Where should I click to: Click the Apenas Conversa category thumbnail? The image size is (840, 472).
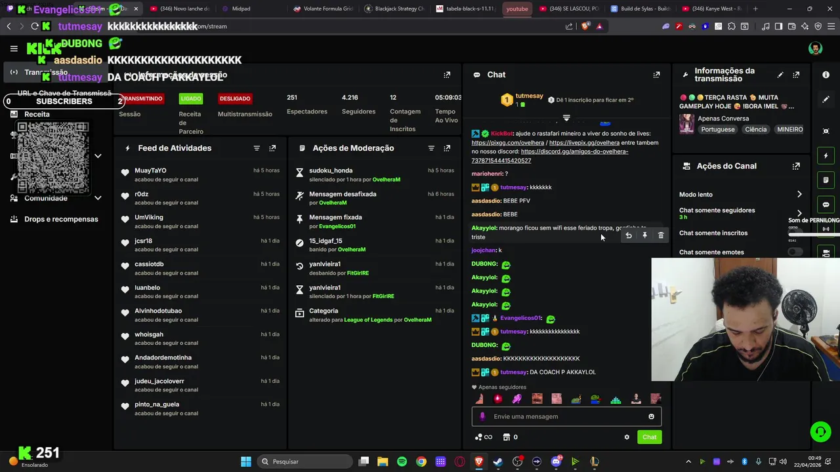pos(686,124)
